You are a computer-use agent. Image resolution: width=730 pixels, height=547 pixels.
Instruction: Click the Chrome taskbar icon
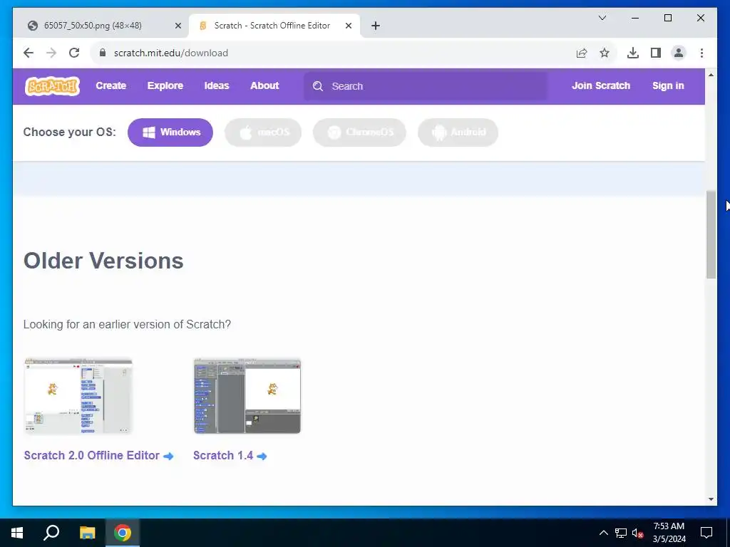(x=123, y=533)
